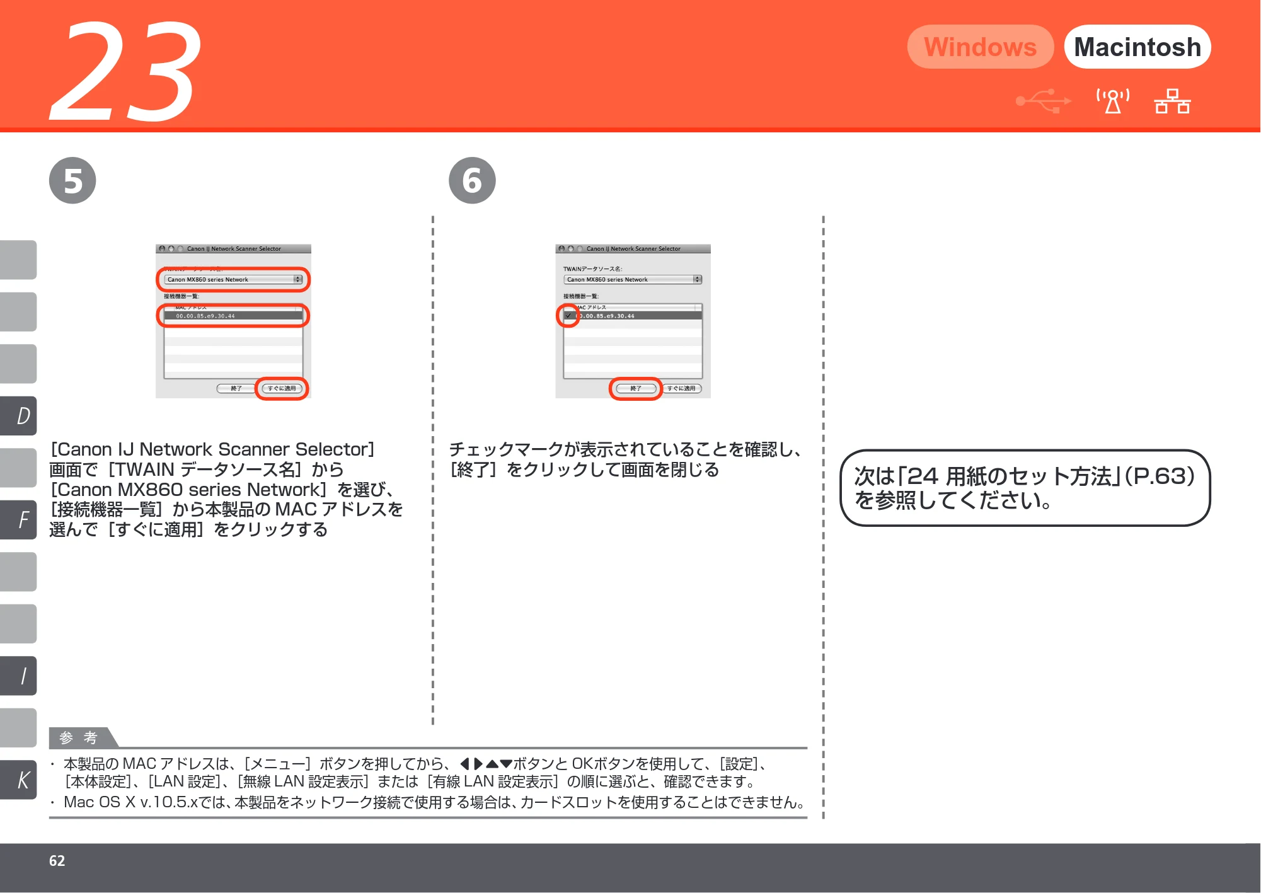Click the 'TWAINデータソース名:' label in step 6 window
Image resolution: width=1261 pixels, height=893 pixels.
click(592, 269)
